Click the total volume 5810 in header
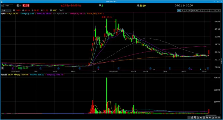The image size is (223, 120). click(x=143, y=6)
